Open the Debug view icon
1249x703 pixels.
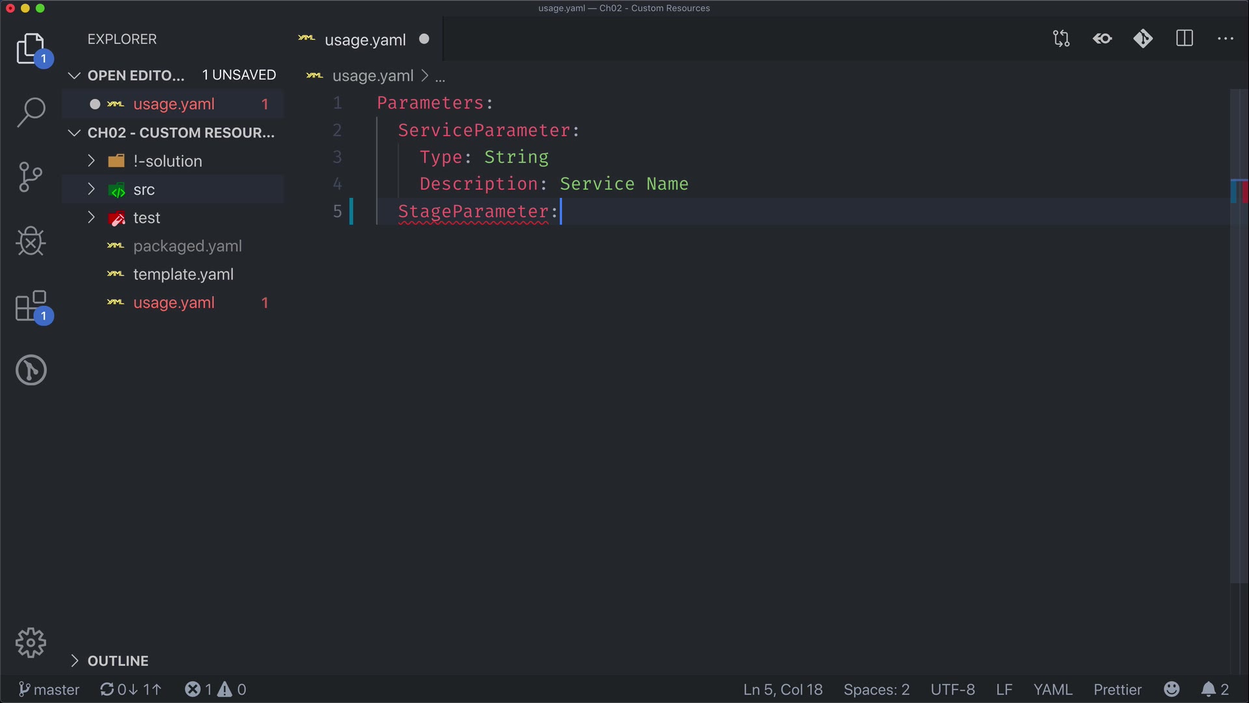(31, 241)
